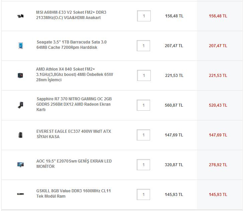Open the AOC monitor product thumbnail
This screenshot has width=244, height=211.
pyautogui.click(x=20, y=165)
